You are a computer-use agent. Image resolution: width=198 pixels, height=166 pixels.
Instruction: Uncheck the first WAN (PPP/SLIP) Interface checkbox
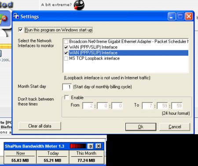[66, 47]
